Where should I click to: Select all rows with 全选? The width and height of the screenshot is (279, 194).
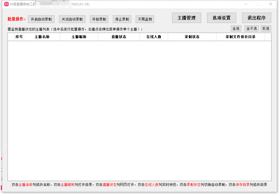coord(236,28)
